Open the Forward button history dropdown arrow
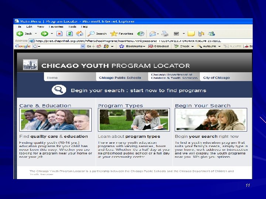This screenshot has height=199, width=266. coord(52,34)
